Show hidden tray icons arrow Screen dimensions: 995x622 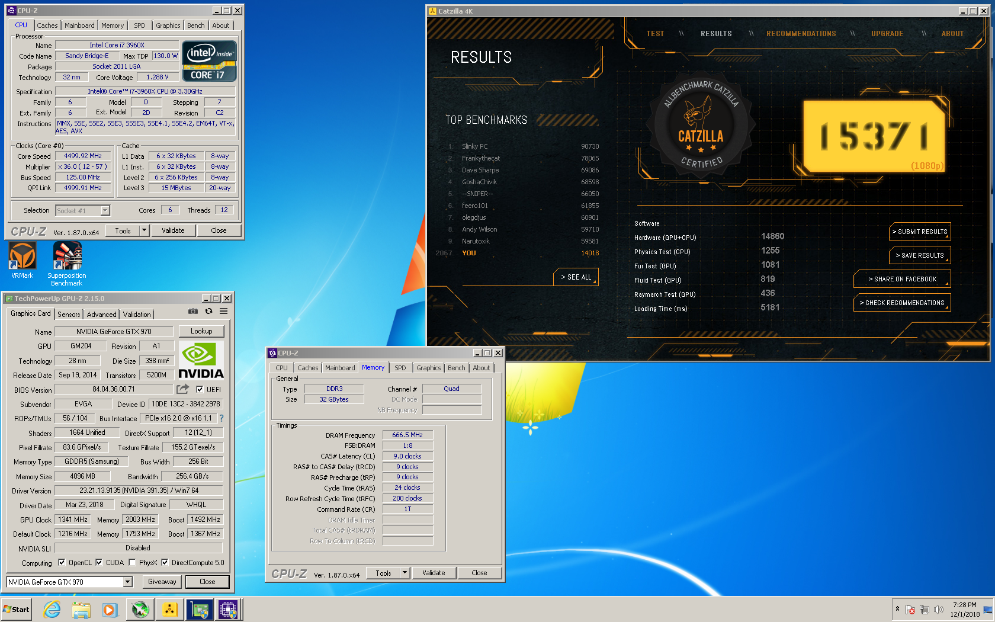tap(897, 609)
